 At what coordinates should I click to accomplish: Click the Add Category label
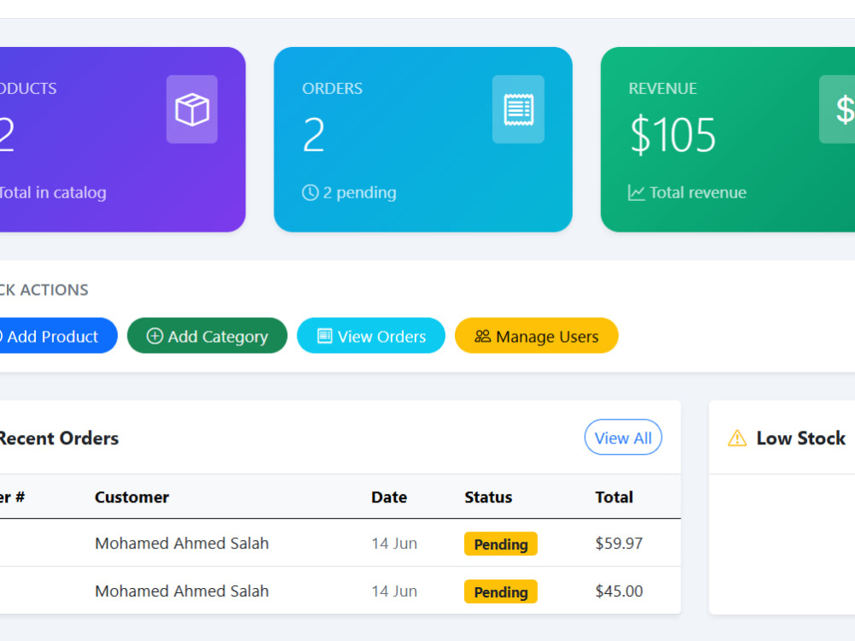point(217,337)
